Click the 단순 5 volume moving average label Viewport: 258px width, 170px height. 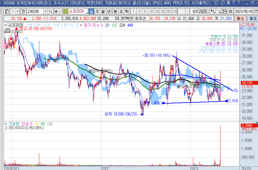27,124
